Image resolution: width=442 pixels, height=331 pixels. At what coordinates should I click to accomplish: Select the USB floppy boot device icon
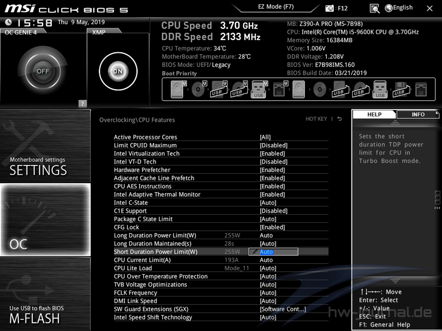(401, 90)
